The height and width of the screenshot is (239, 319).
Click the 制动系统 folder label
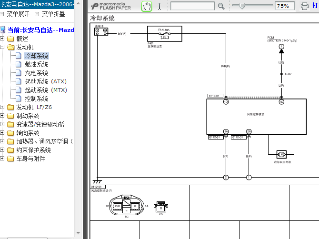[28, 116]
